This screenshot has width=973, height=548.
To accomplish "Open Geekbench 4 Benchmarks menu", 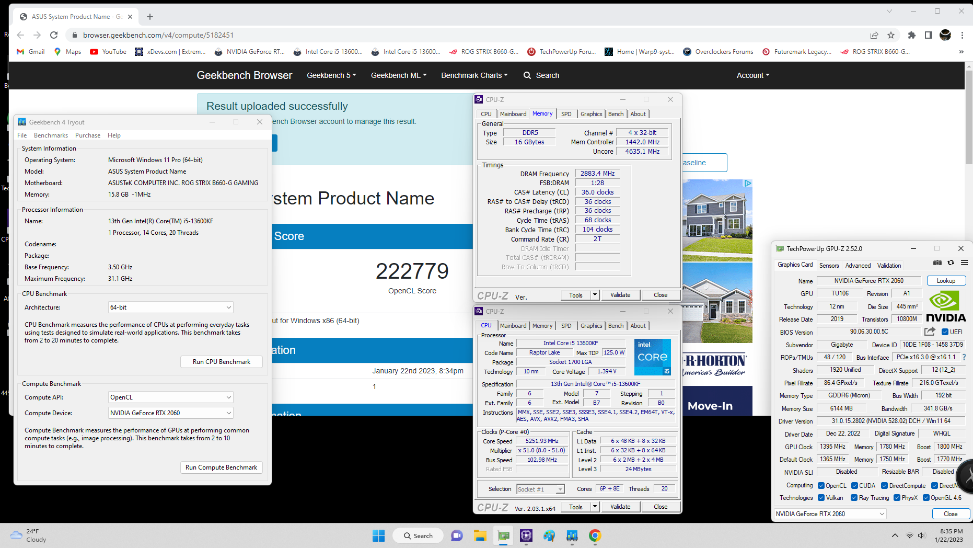I will coord(51,135).
